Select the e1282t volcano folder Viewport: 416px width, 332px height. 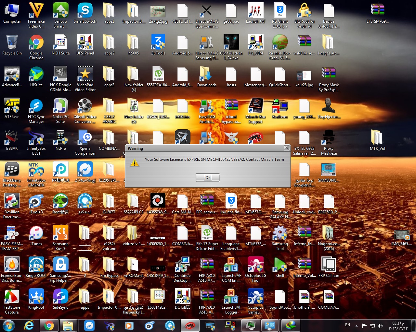pos(110,238)
